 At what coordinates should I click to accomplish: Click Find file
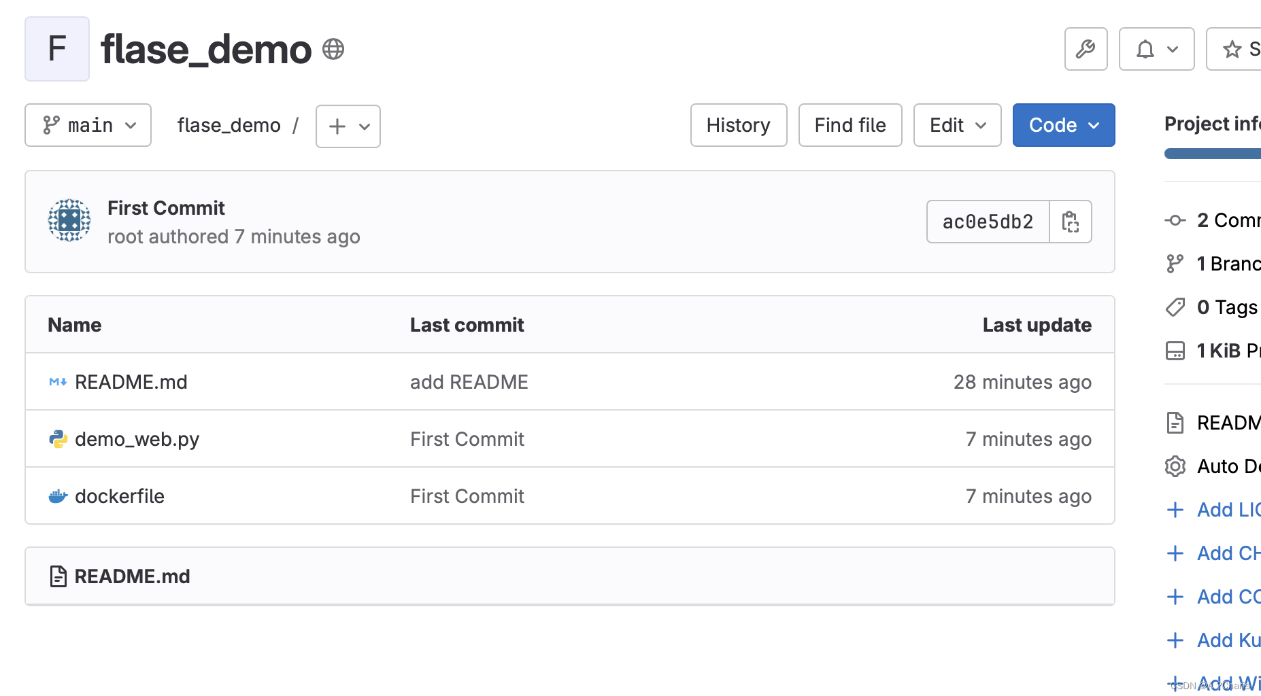pos(850,125)
